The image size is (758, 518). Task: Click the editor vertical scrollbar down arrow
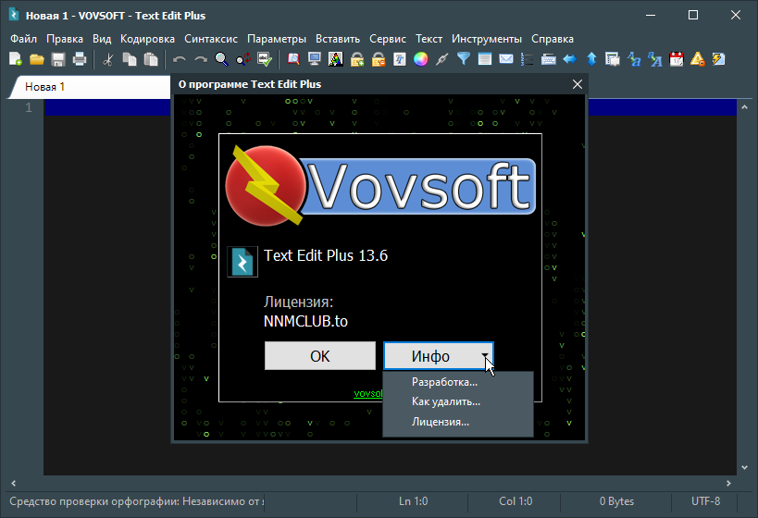744,468
